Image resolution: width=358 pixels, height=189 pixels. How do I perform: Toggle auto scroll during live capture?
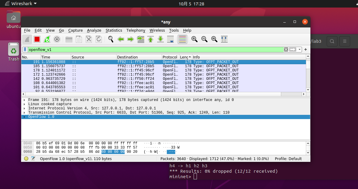point(170,39)
